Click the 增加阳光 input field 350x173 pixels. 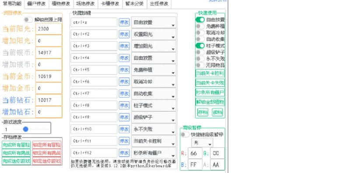(49, 41)
